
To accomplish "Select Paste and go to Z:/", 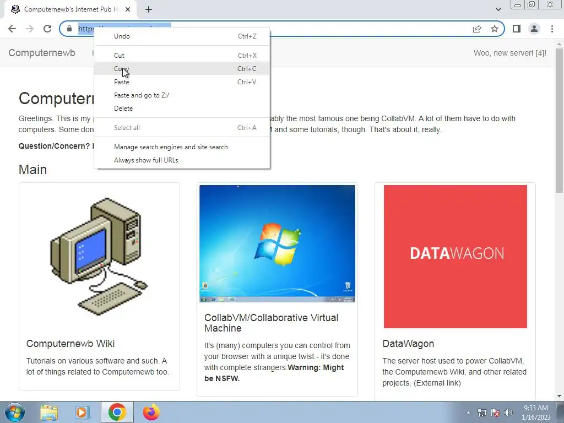I will point(182,95).
